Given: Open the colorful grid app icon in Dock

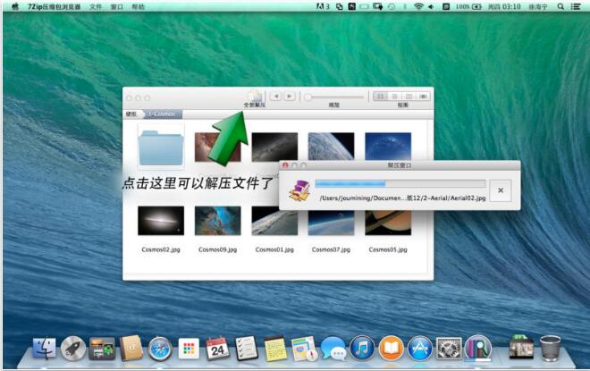Looking at the screenshot, I should (x=189, y=349).
